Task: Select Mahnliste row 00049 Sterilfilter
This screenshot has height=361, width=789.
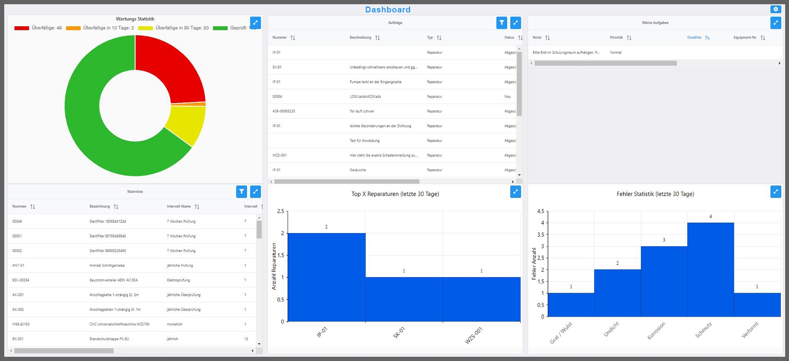Action: pos(132,221)
